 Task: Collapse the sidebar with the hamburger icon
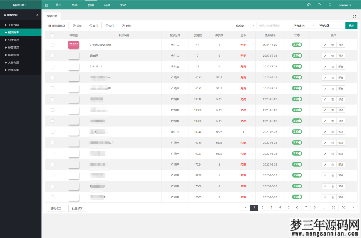[x=46, y=5]
